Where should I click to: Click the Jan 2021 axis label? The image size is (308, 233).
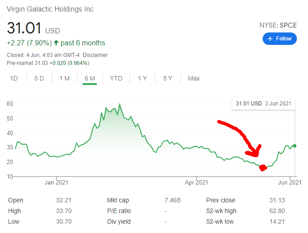[x=57, y=183]
